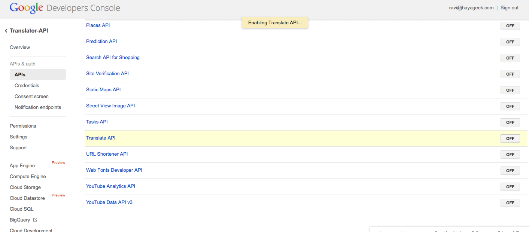Open the Prediction API link

[101, 42]
